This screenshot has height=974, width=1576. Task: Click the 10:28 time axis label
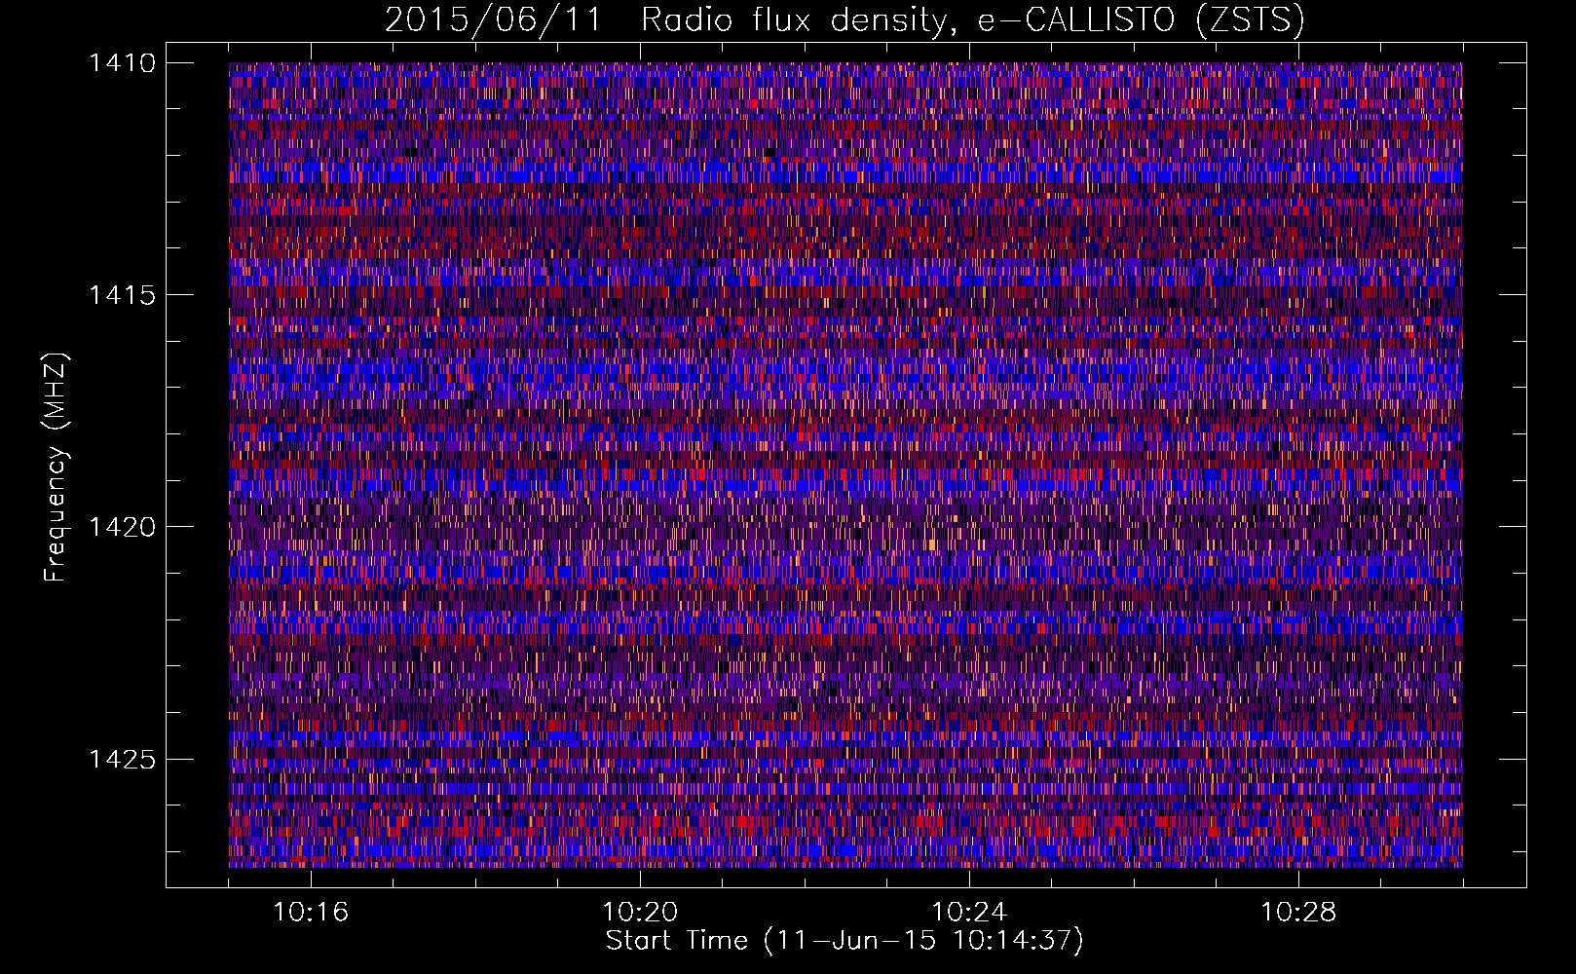(1298, 913)
